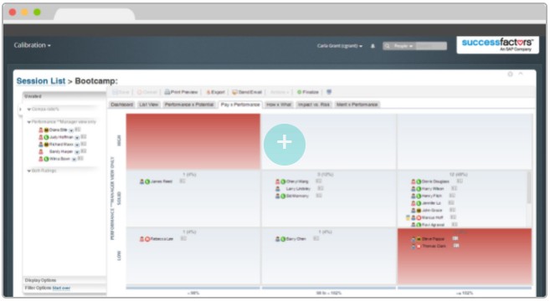Click the scrollbar in the upper-right solid cell
Screen dimensions: 550x301
pos(528,187)
